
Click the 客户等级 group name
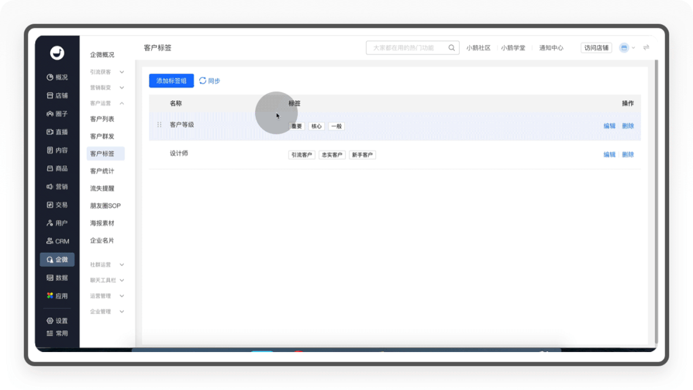(x=182, y=125)
